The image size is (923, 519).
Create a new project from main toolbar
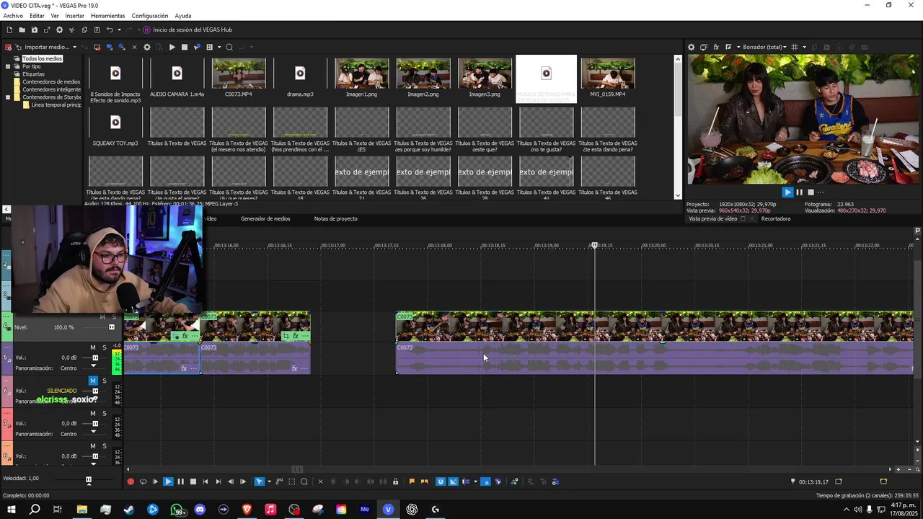(x=9, y=30)
